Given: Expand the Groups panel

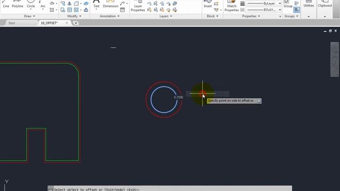Looking at the screenshot, I should coord(291,16).
